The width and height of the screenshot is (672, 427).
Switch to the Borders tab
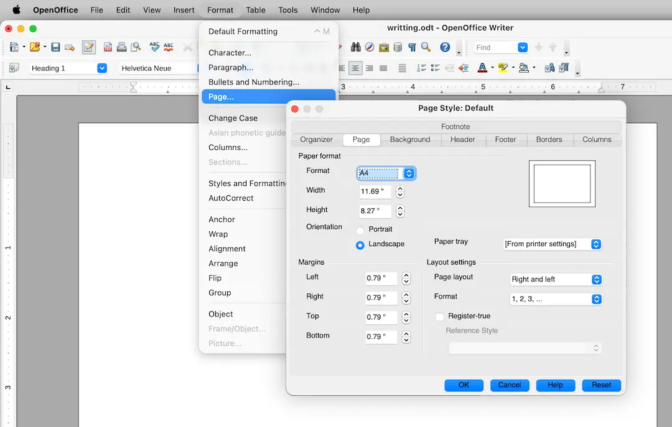pyautogui.click(x=549, y=140)
